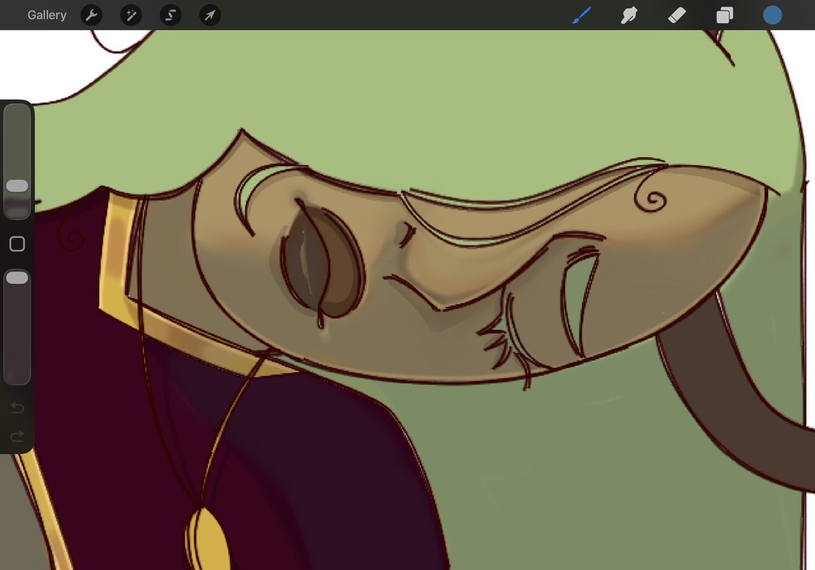Select the Smudge tool
This screenshot has width=815, height=570.
pyautogui.click(x=629, y=15)
